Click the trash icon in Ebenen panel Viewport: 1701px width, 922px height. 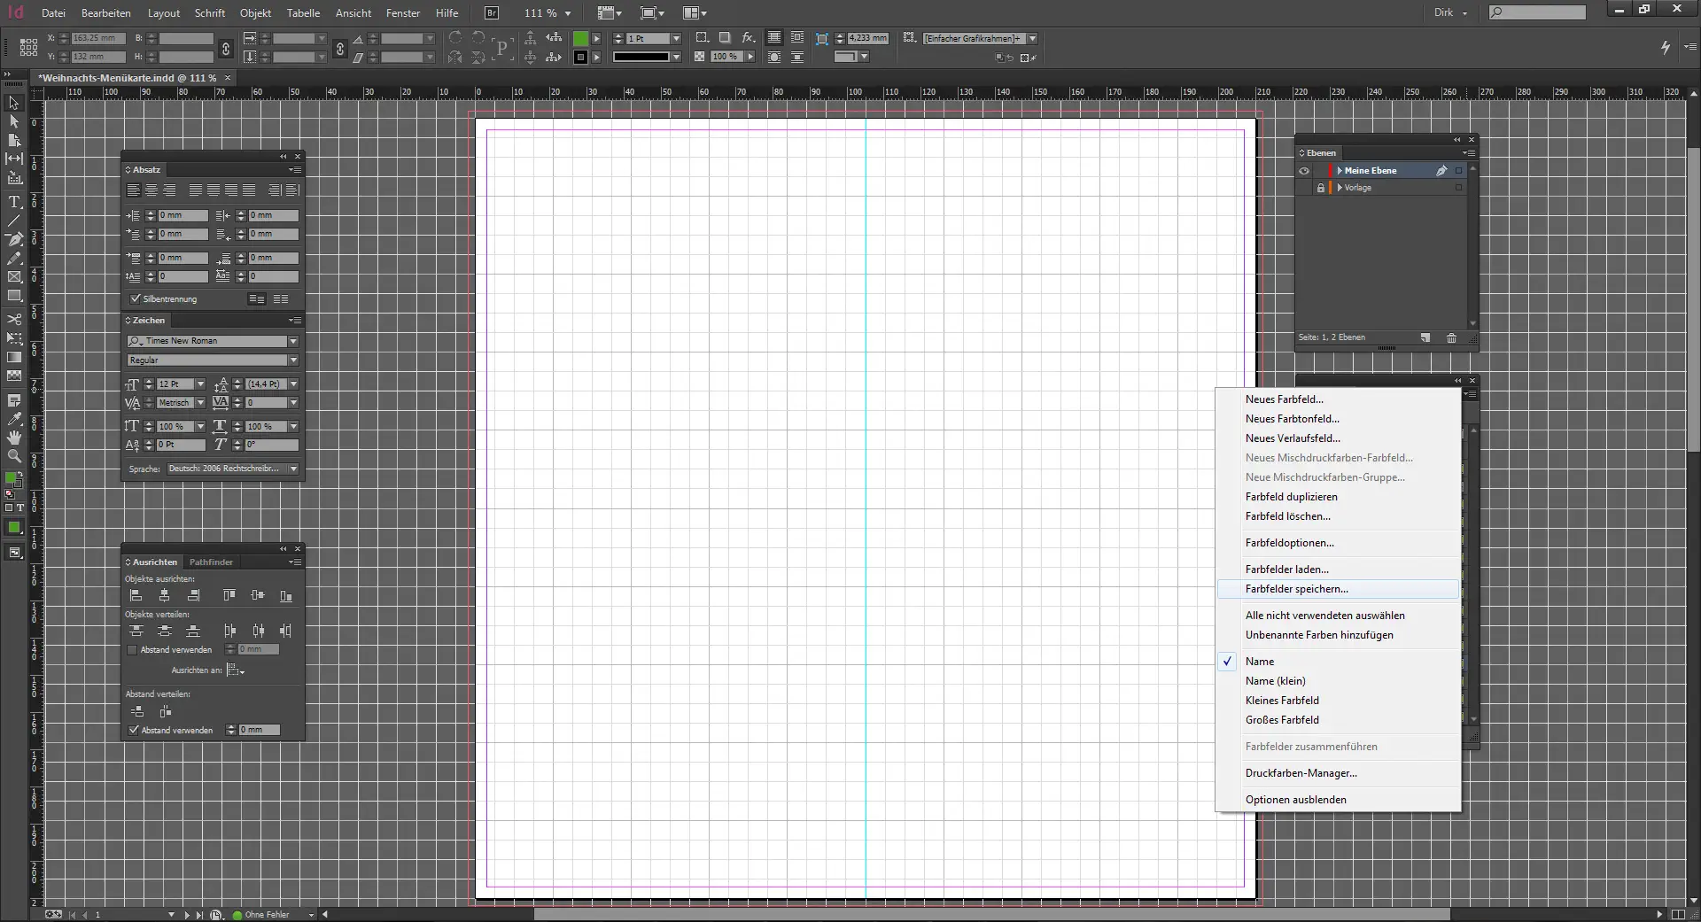click(1451, 337)
